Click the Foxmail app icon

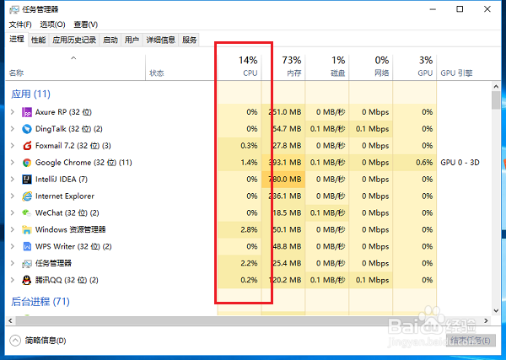(x=27, y=146)
